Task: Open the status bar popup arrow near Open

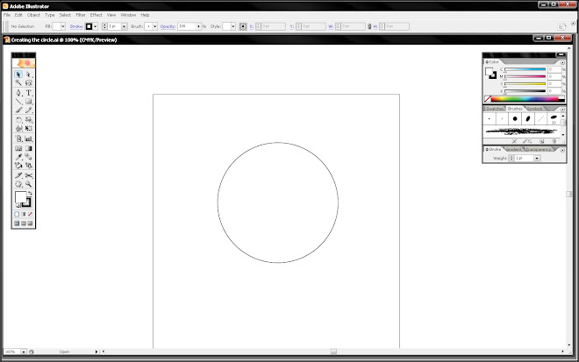Action: click(96, 351)
